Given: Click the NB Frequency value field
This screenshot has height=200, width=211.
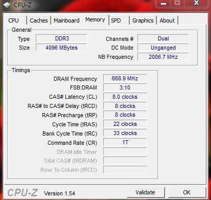Looking at the screenshot, I should [x=163, y=57].
